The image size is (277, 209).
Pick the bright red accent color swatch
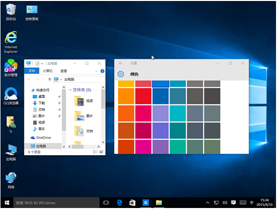143,96
